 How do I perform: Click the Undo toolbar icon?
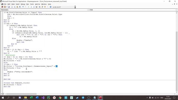pyautogui.click(x=23, y=7)
